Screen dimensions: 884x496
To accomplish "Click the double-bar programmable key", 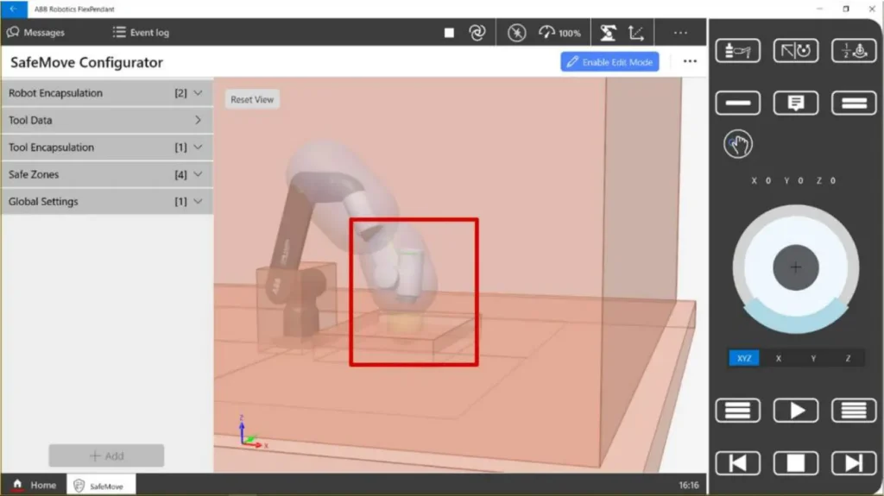I will [854, 104].
